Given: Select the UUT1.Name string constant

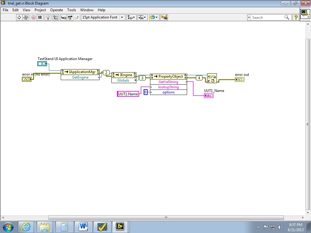Looking at the screenshot, I should point(128,94).
